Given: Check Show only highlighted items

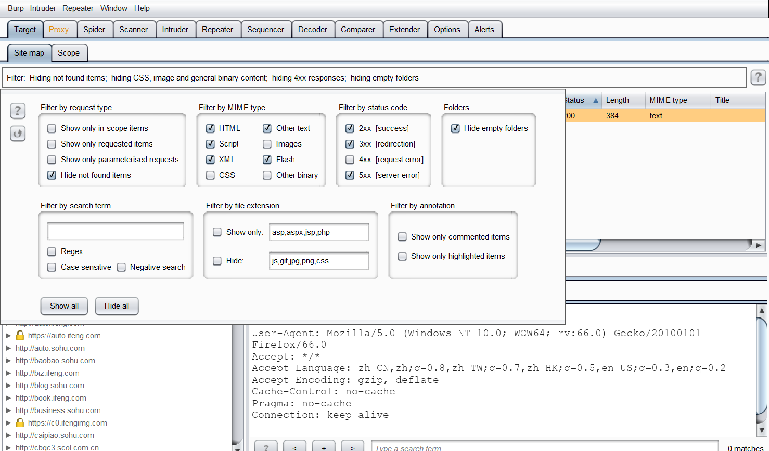Looking at the screenshot, I should (402, 256).
